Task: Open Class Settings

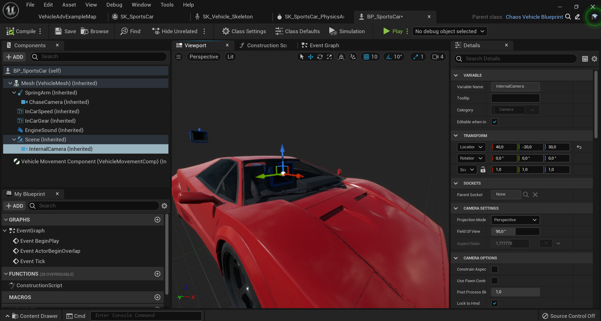Action: coord(244,31)
